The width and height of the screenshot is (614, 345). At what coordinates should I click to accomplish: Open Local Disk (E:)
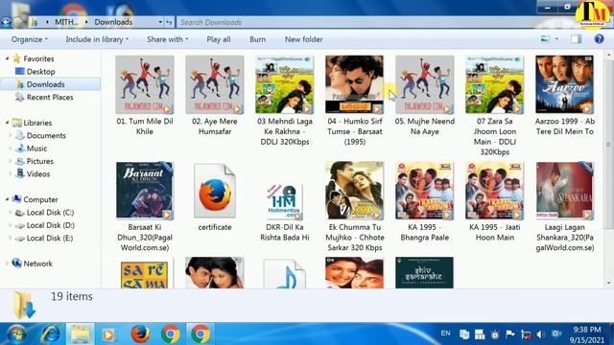(x=50, y=239)
